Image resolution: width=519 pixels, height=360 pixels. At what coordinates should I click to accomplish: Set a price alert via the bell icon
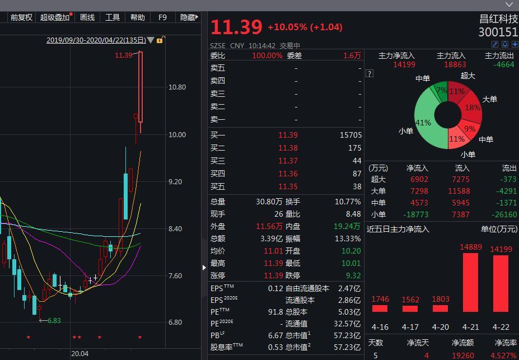tap(504, 44)
